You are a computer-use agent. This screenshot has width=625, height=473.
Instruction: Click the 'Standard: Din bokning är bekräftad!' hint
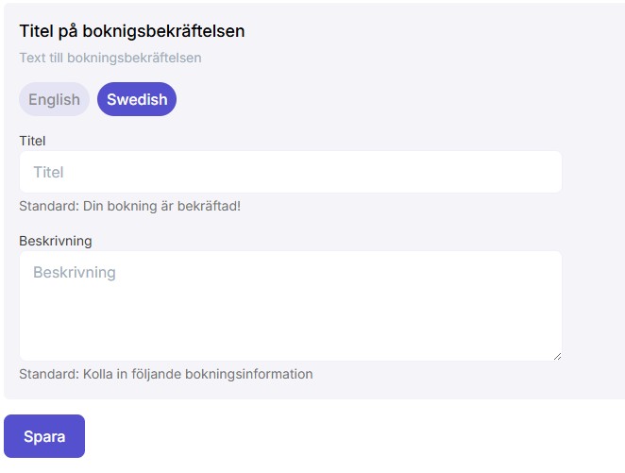coord(130,205)
